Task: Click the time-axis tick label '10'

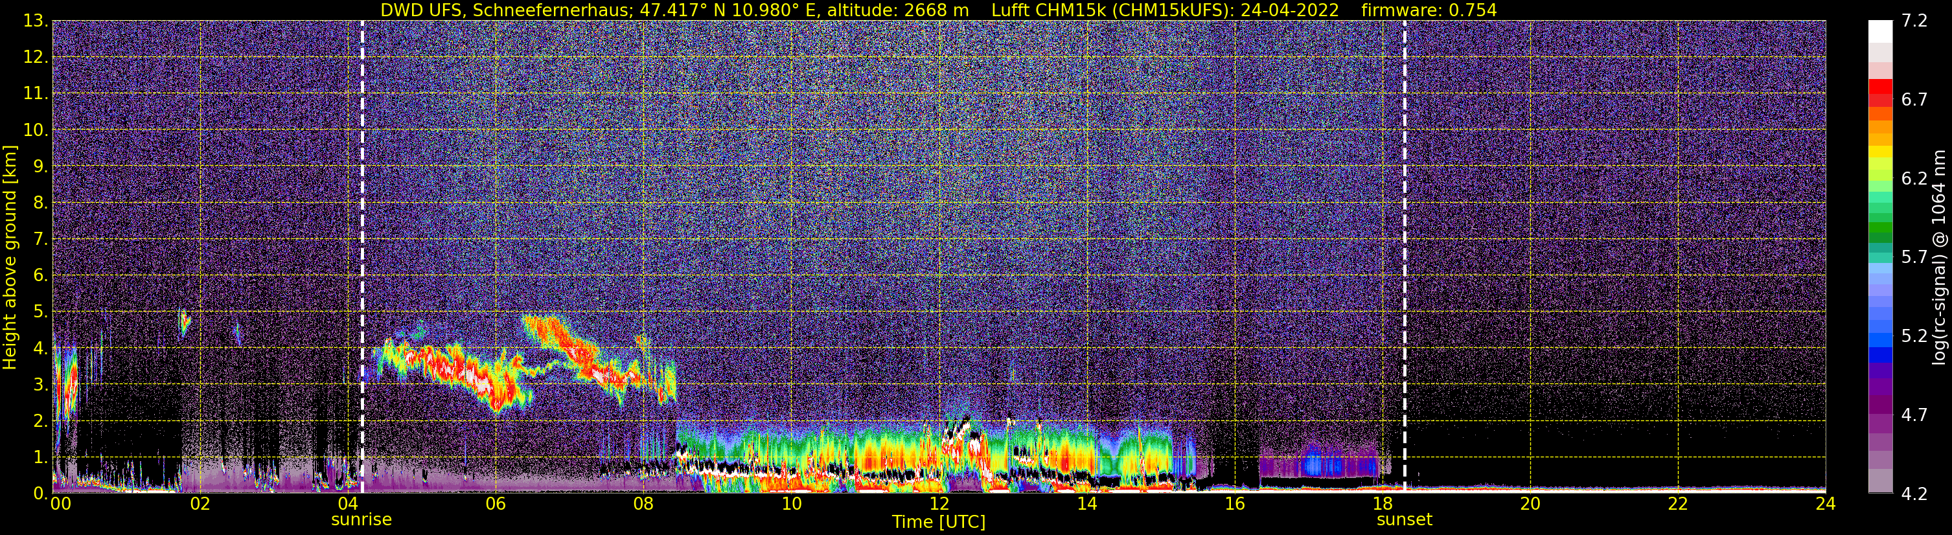Action: 791,504
